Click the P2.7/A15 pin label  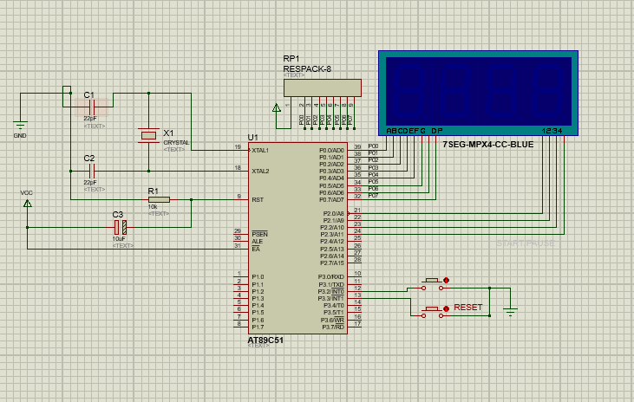(x=332, y=263)
